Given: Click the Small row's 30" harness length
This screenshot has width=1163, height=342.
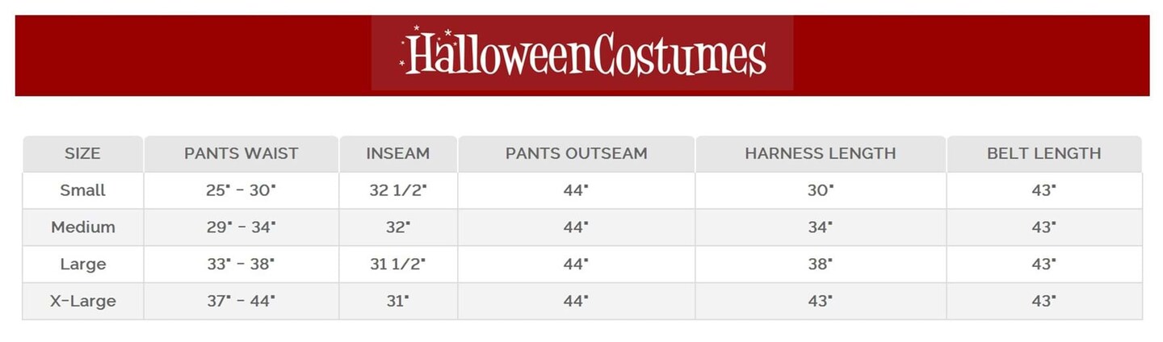Looking at the screenshot, I should pyautogui.click(x=820, y=190).
